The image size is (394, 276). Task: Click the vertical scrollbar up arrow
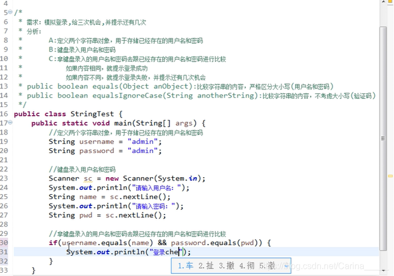pyautogui.click(x=383, y=2)
